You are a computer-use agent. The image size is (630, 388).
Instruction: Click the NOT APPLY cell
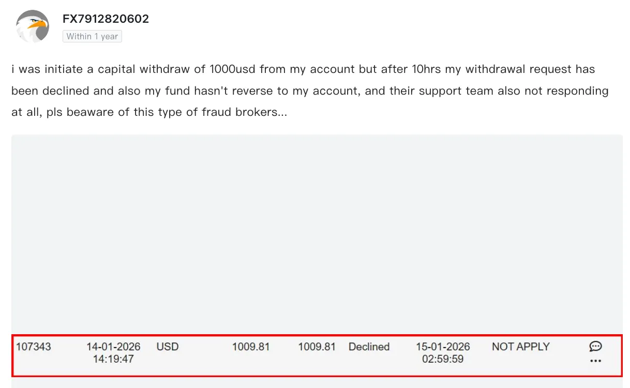tap(520, 347)
